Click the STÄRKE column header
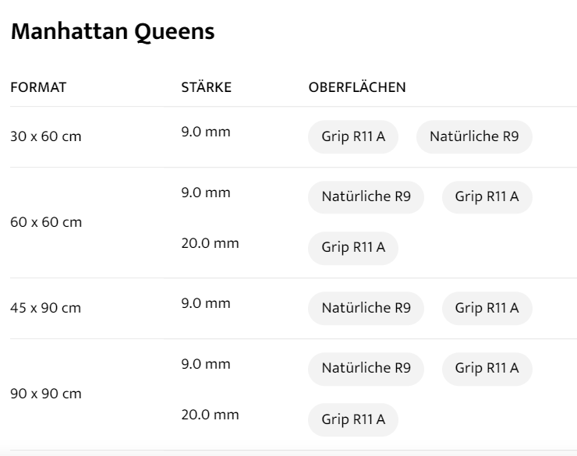 206,87
